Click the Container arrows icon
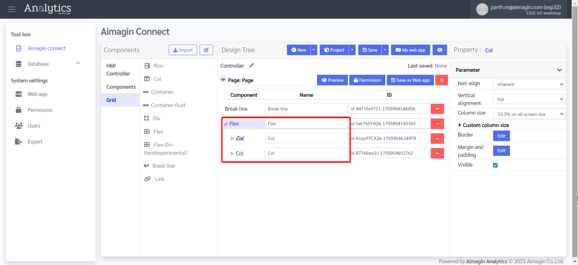The height and width of the screenshot is (265, 578). (x=146, y=92)
